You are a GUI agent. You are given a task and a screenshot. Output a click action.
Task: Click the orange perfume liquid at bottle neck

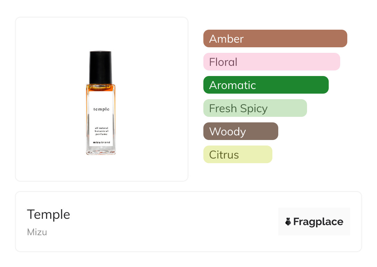pos(101,88)
